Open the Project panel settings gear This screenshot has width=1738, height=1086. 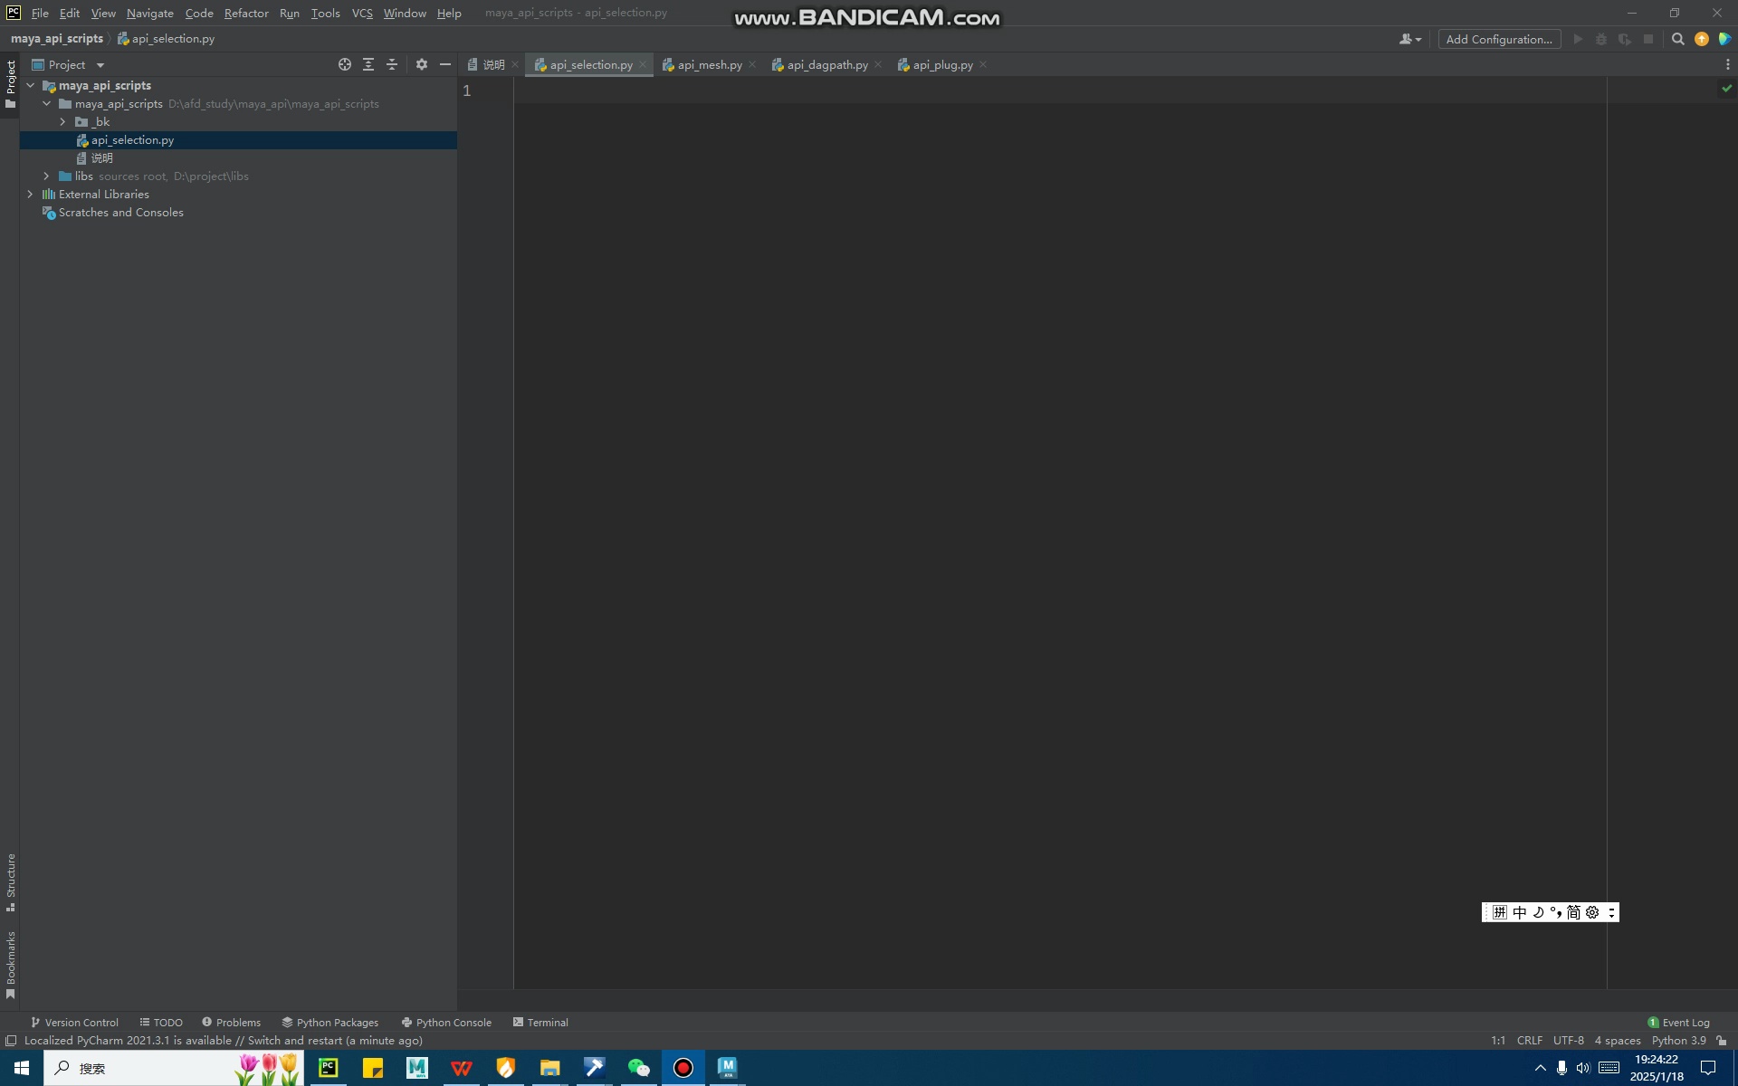421,64
